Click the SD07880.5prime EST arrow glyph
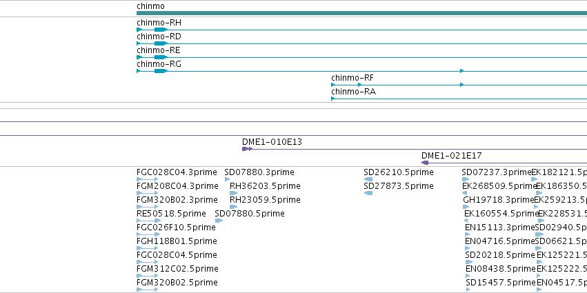 [219, 221]
